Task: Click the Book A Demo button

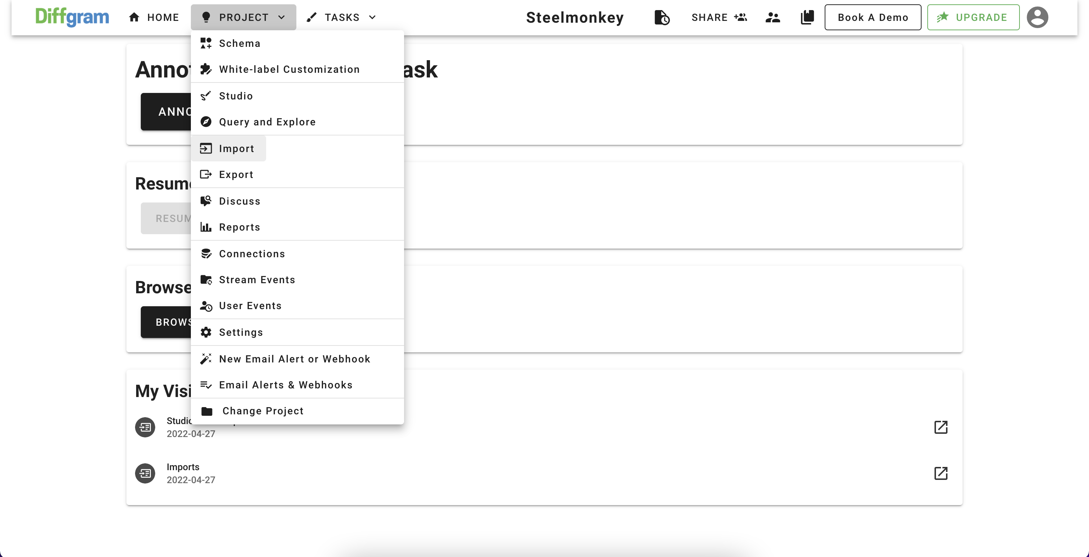Action: [873, 17]
